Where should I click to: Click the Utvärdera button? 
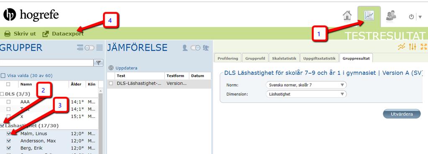402,114
